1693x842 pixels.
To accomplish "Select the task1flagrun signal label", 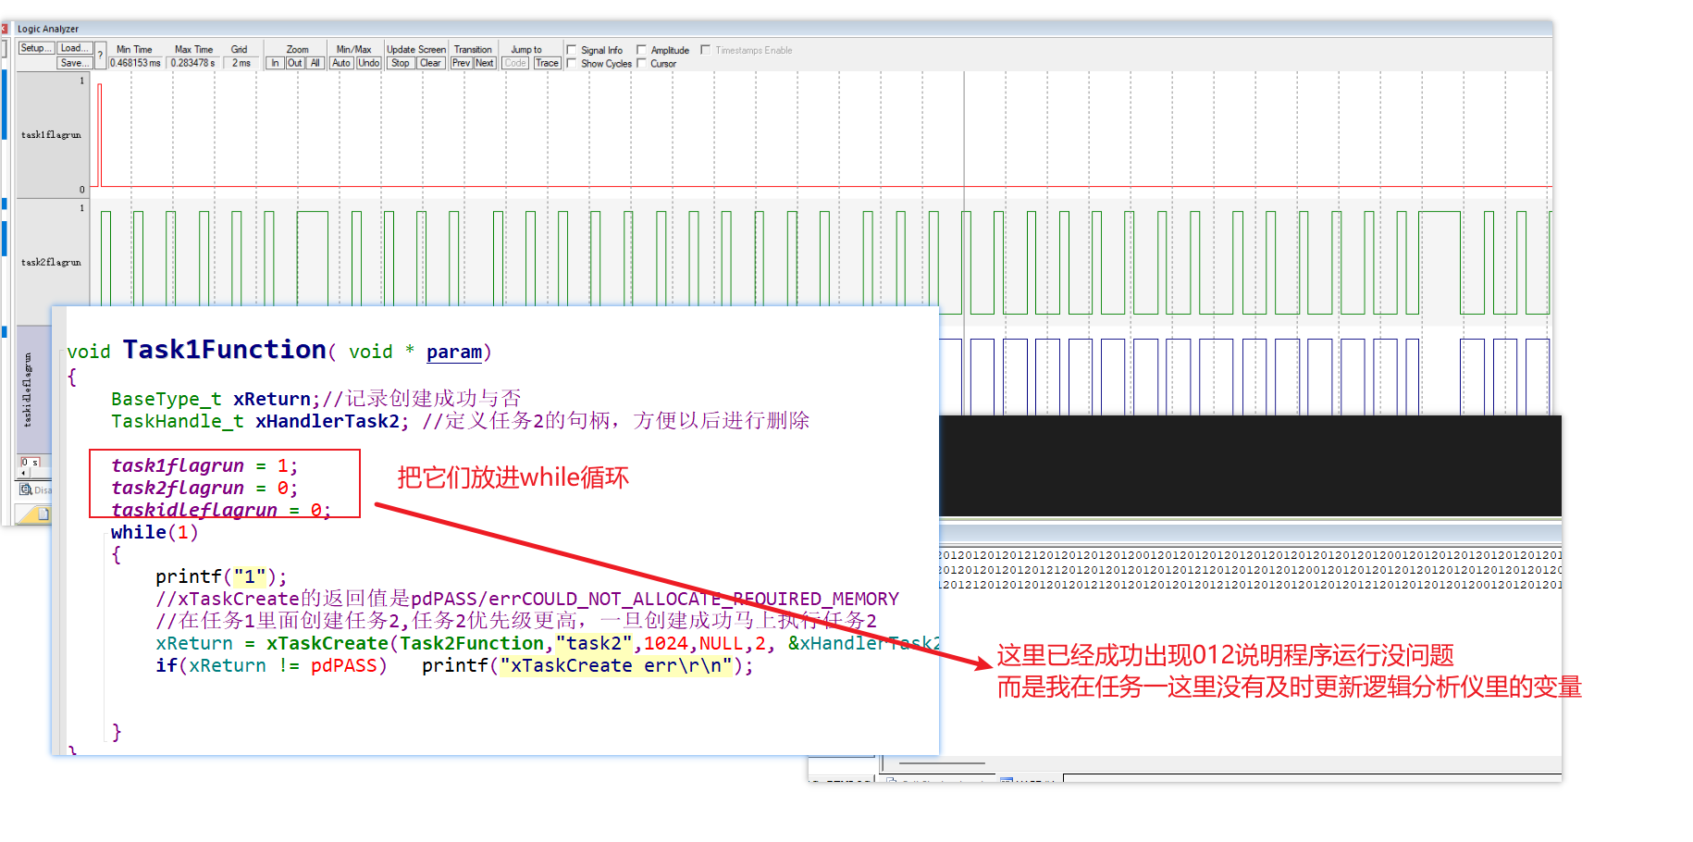I will tap(51, 135).
